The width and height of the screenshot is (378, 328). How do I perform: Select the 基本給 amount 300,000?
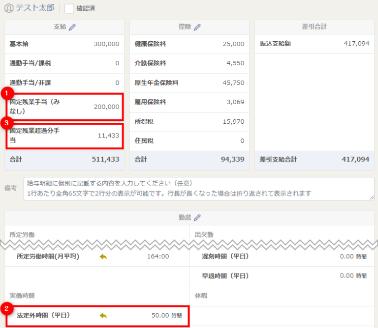point(106,44)
